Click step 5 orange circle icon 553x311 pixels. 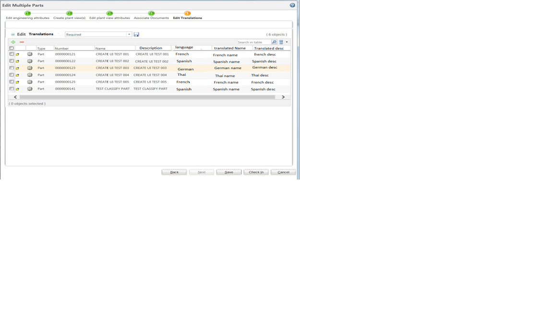pyautogui.click(x=187, y=13)
